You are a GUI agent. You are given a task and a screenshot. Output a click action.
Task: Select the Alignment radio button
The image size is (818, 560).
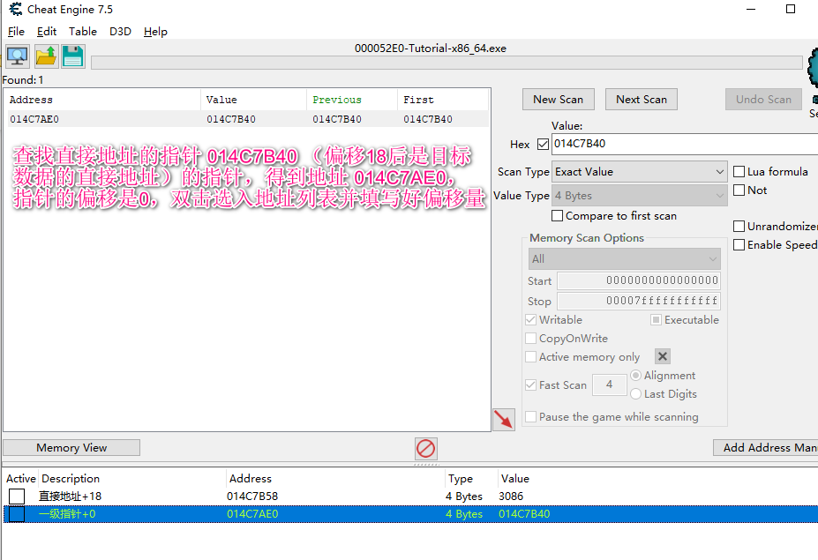(x=635, y=376)
